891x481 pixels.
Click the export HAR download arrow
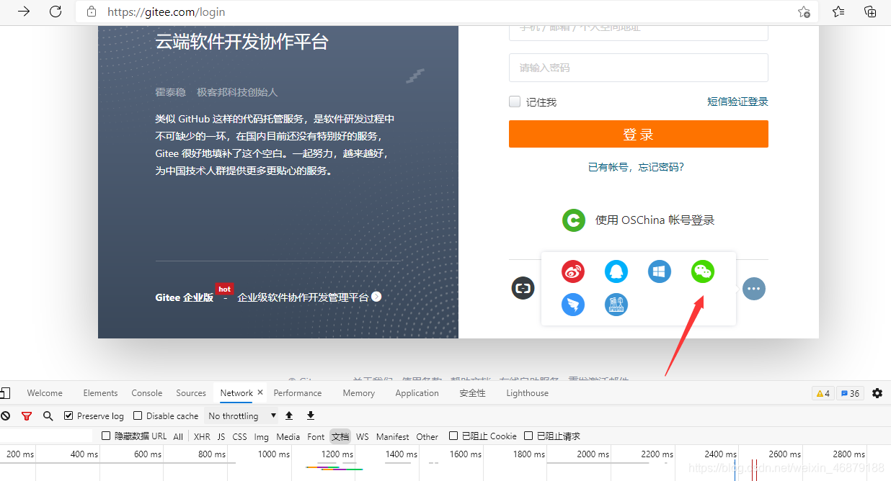311,415
